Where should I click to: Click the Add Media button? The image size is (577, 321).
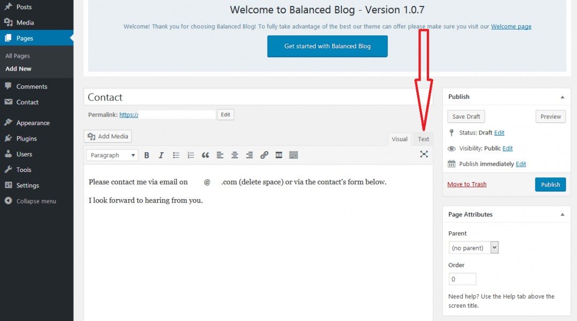(108, 136)
